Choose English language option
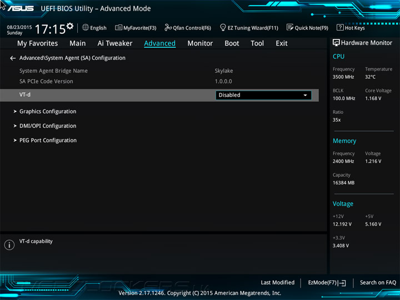This screenshot has width=400, height=300. point(98,28)
